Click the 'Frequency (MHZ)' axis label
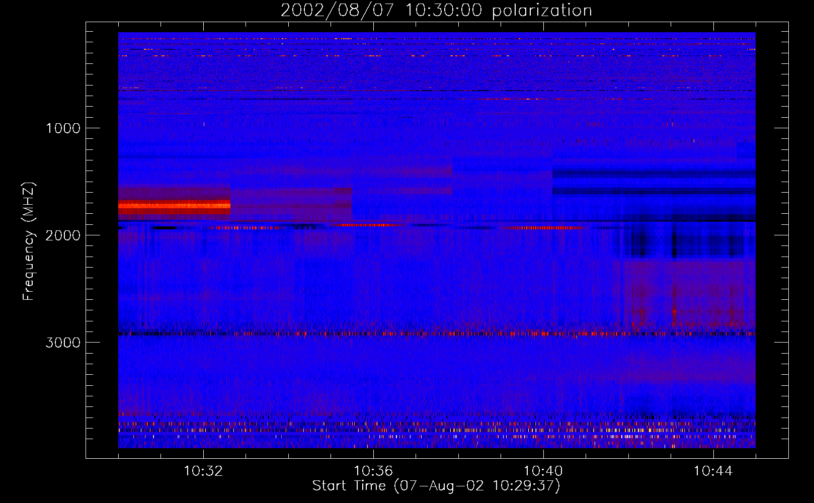The width and height of the screenshot is (814, 503). click(x=28, y=241)
